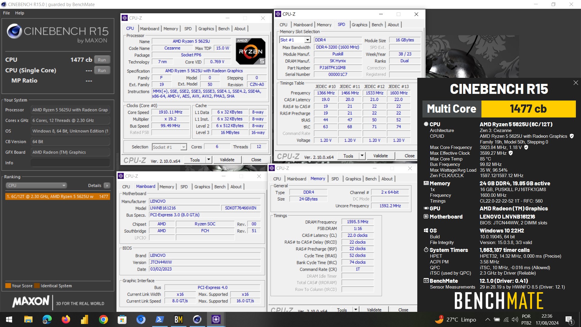The width and height of the screenshot is (581, 327).
Task: Click the Part Number PJ16TFK1GM8 field
Action: pyautogui.click(x=338, y=68)
